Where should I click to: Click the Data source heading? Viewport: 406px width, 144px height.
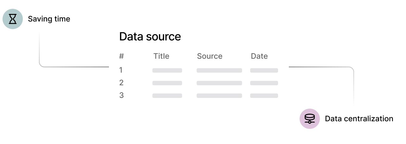pyautogui.click(x=150, y=37)
